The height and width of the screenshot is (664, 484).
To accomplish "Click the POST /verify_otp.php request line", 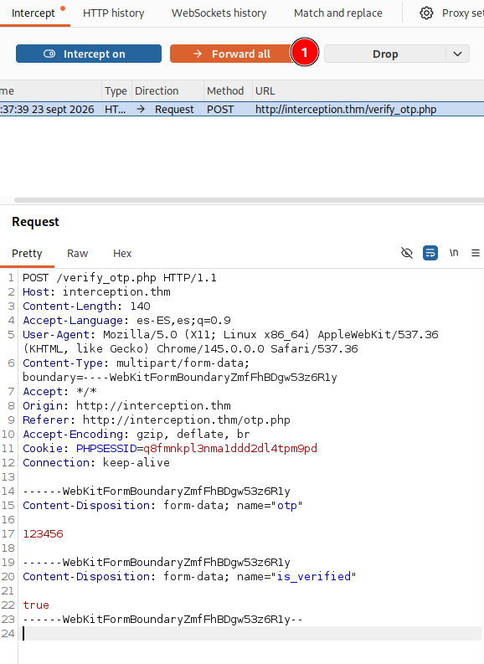I will tap(120, 277).
